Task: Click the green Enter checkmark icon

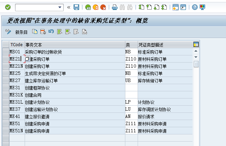Action: [8, 7]
